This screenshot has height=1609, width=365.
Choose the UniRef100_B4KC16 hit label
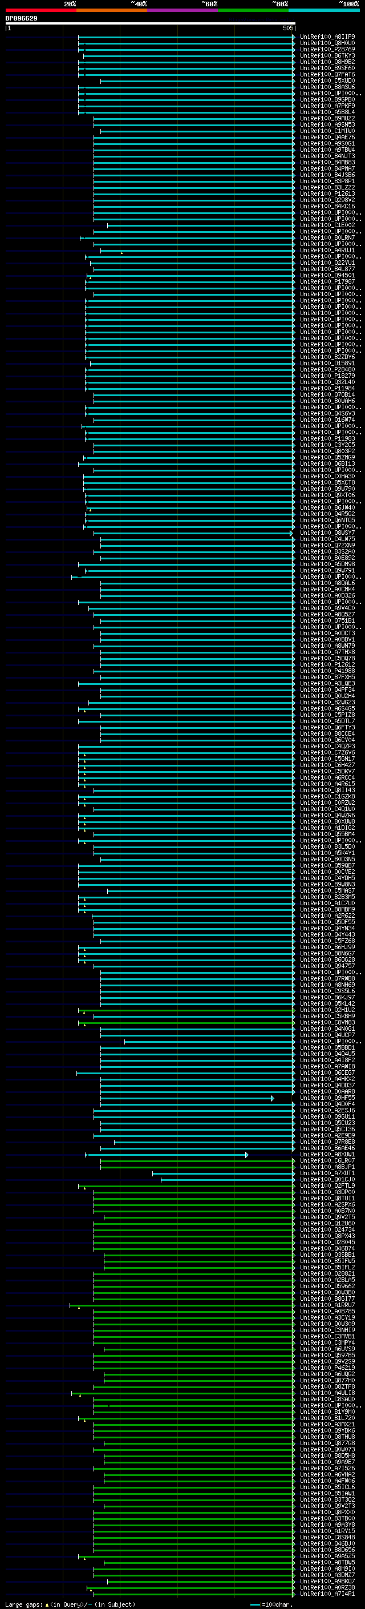coord(327,206)
